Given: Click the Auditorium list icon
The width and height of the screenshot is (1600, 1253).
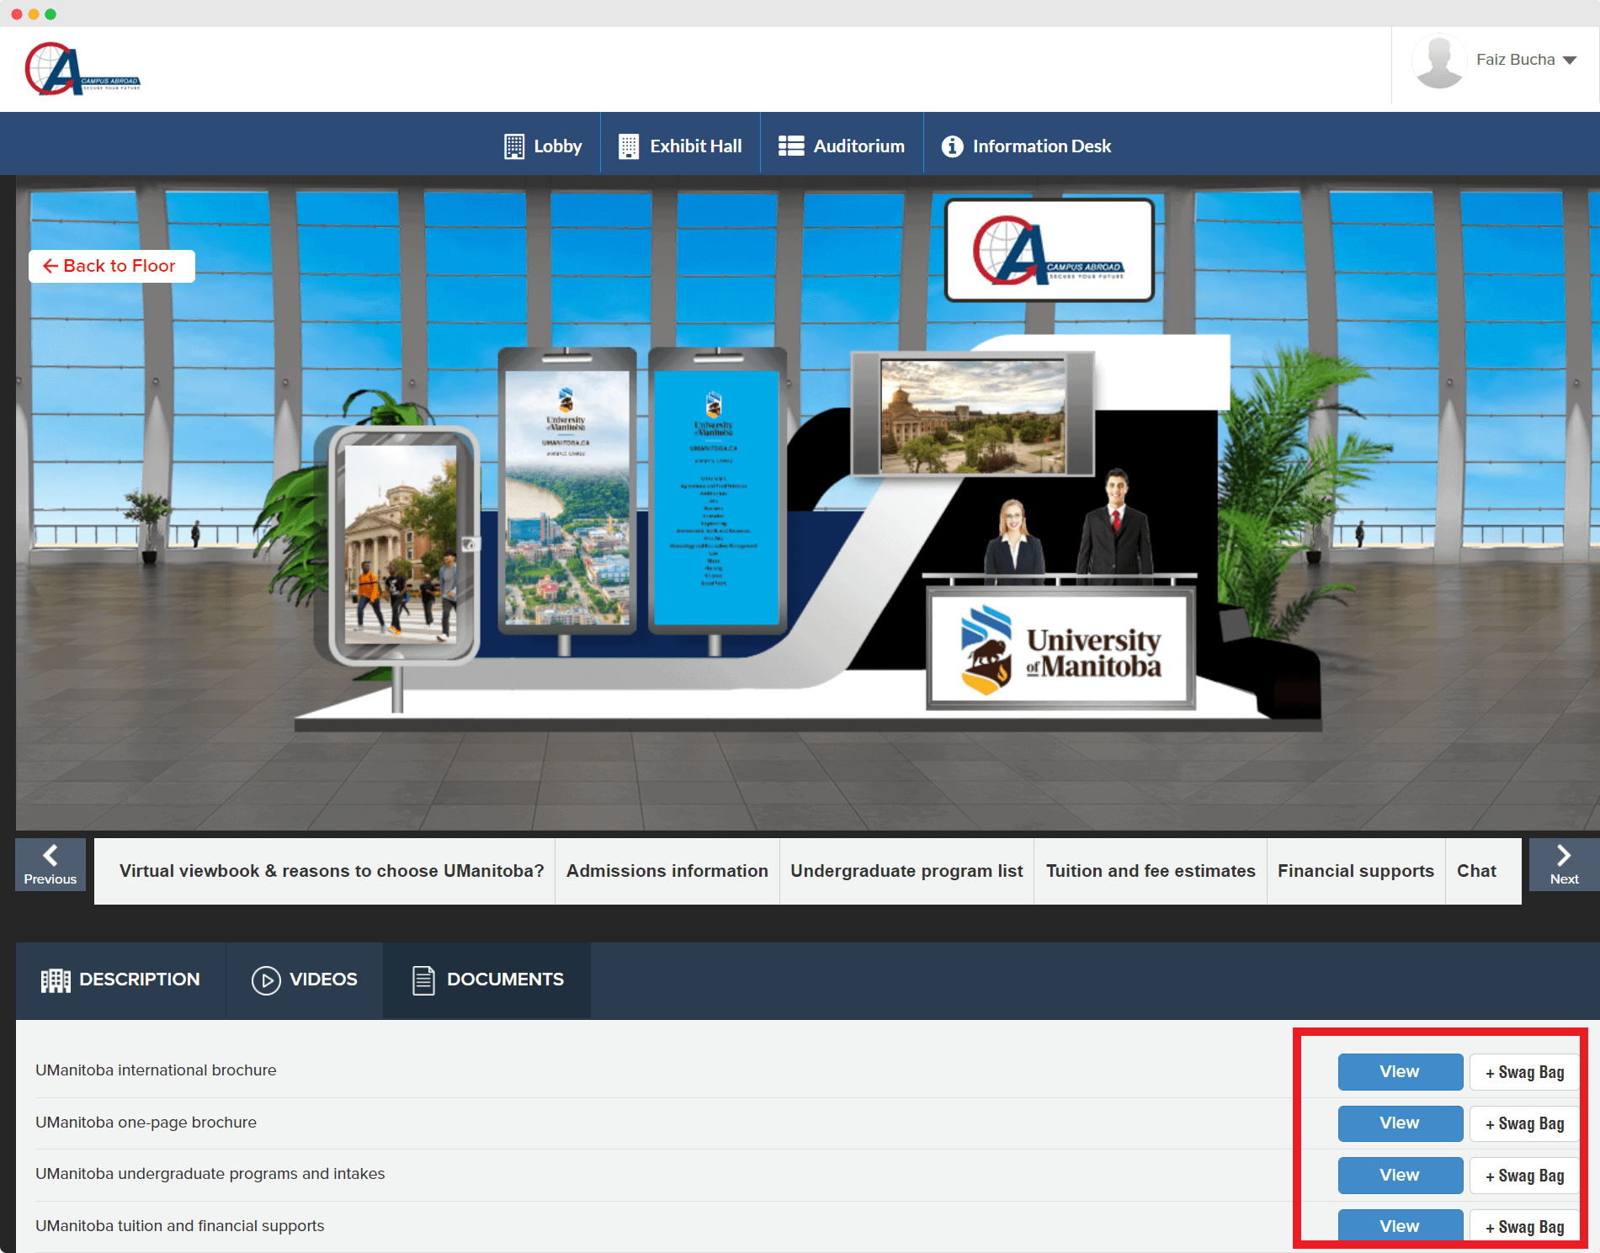Looking at the screenshot, I should click(x=791, y=146).
